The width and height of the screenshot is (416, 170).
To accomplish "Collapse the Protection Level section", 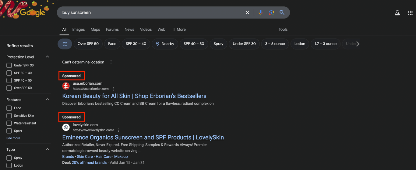I will tap(48, 57).
